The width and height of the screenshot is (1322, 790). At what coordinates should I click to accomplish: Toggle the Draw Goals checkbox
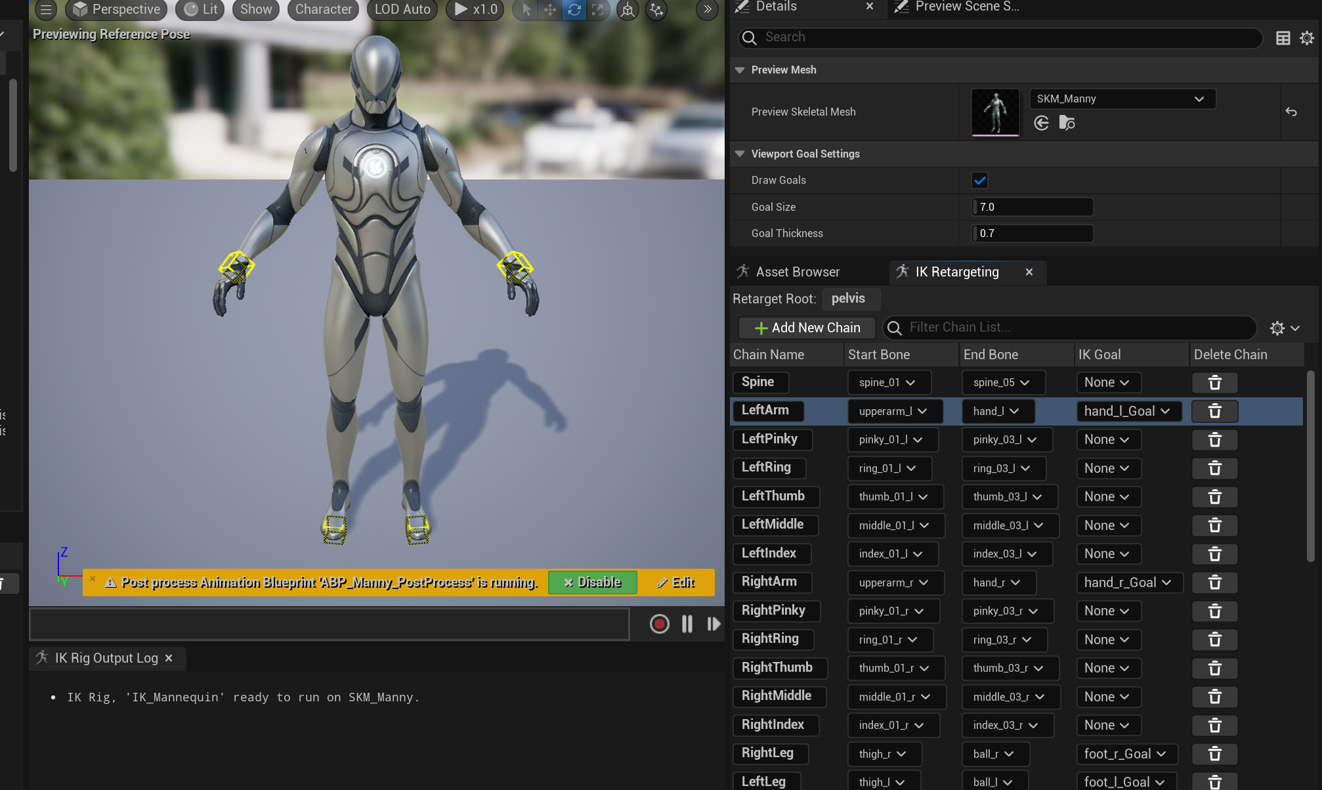point(979,180)
